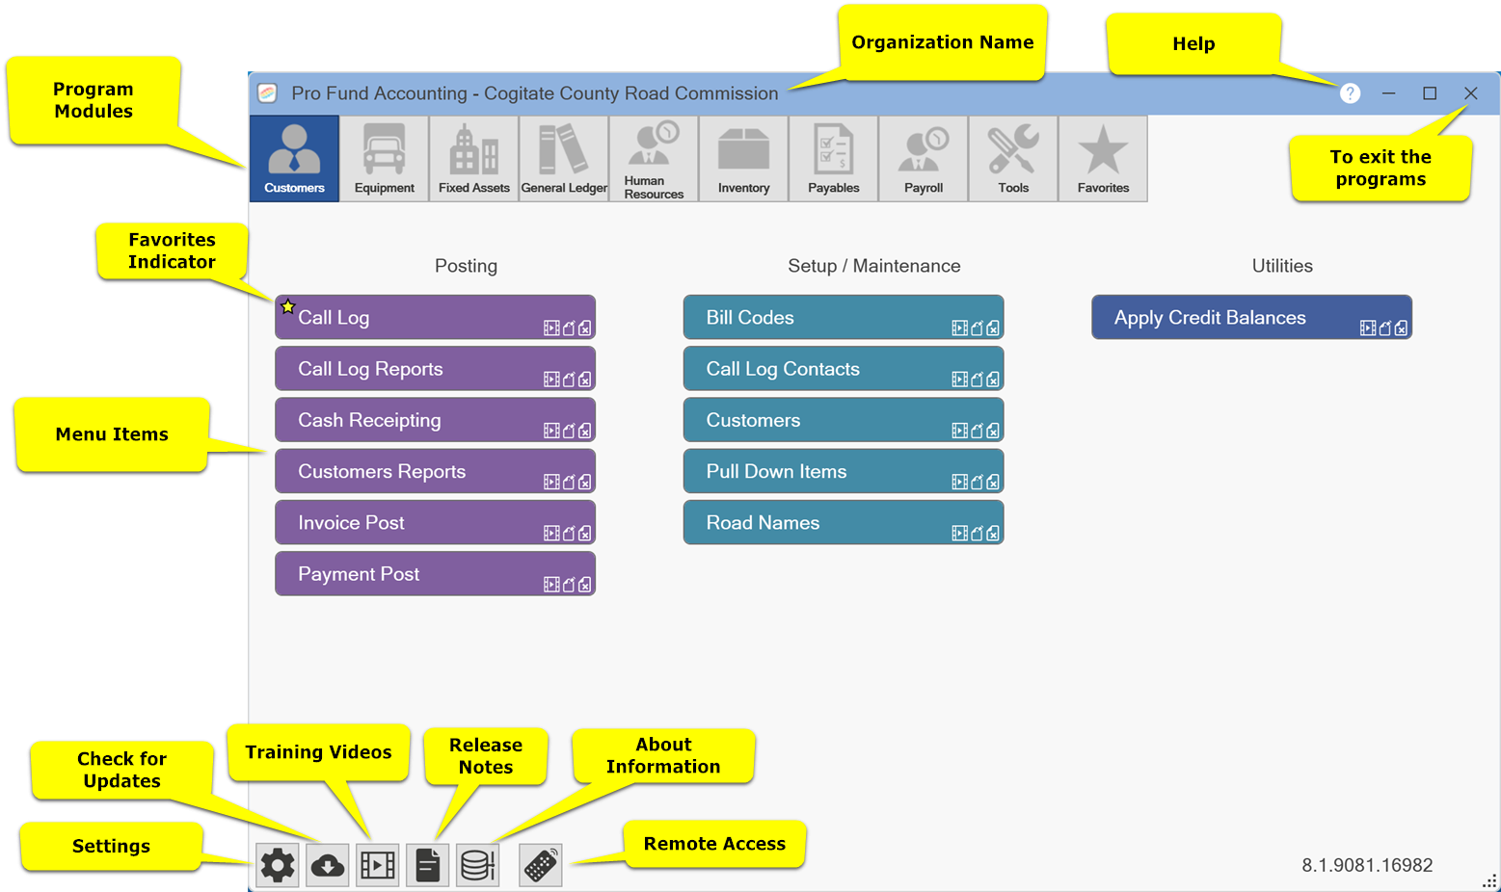Click the document-x icon on Payment Post

pyautogui.click(x=584, y=584)
